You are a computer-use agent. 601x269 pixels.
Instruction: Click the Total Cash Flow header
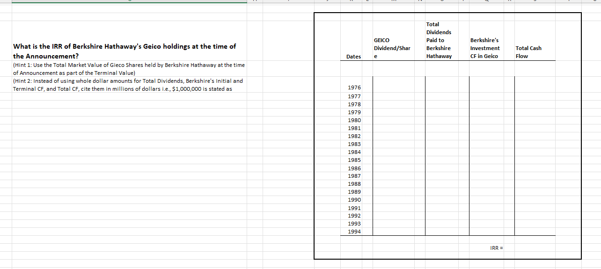click(x=528, y=52)
